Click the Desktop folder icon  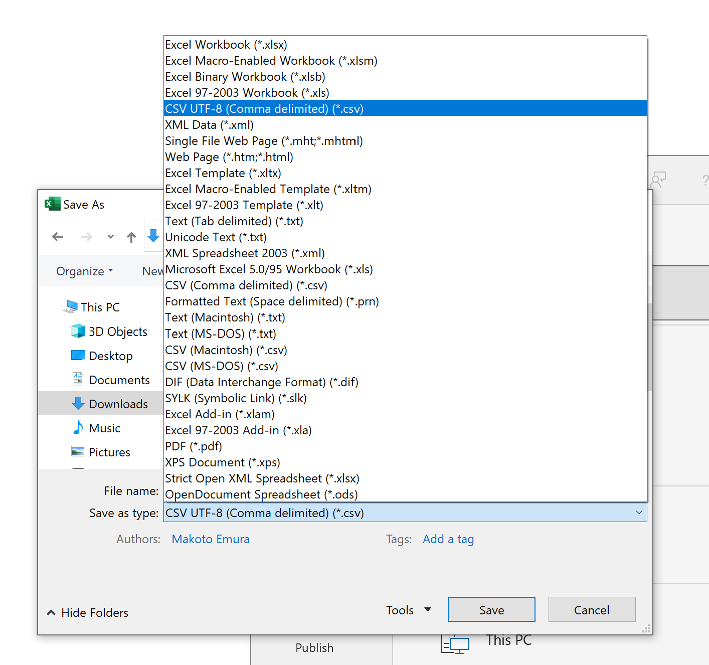[78, 355]
